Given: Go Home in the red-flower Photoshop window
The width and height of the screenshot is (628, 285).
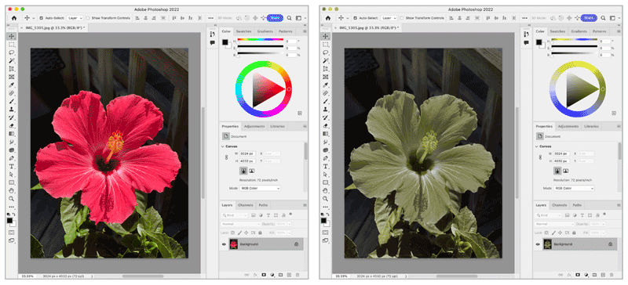Looking at the screenshot, I should 14,18.
